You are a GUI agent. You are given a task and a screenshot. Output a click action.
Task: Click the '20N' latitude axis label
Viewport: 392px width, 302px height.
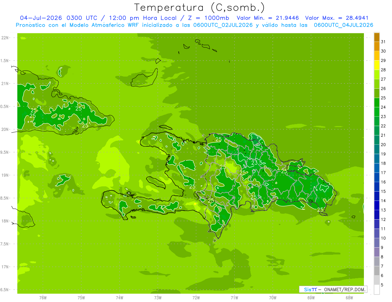tap(5, 129)
